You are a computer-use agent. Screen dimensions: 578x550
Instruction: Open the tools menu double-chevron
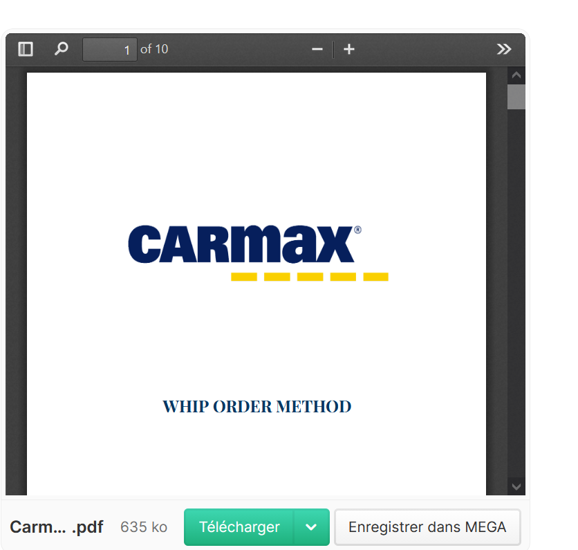point(503,49)
